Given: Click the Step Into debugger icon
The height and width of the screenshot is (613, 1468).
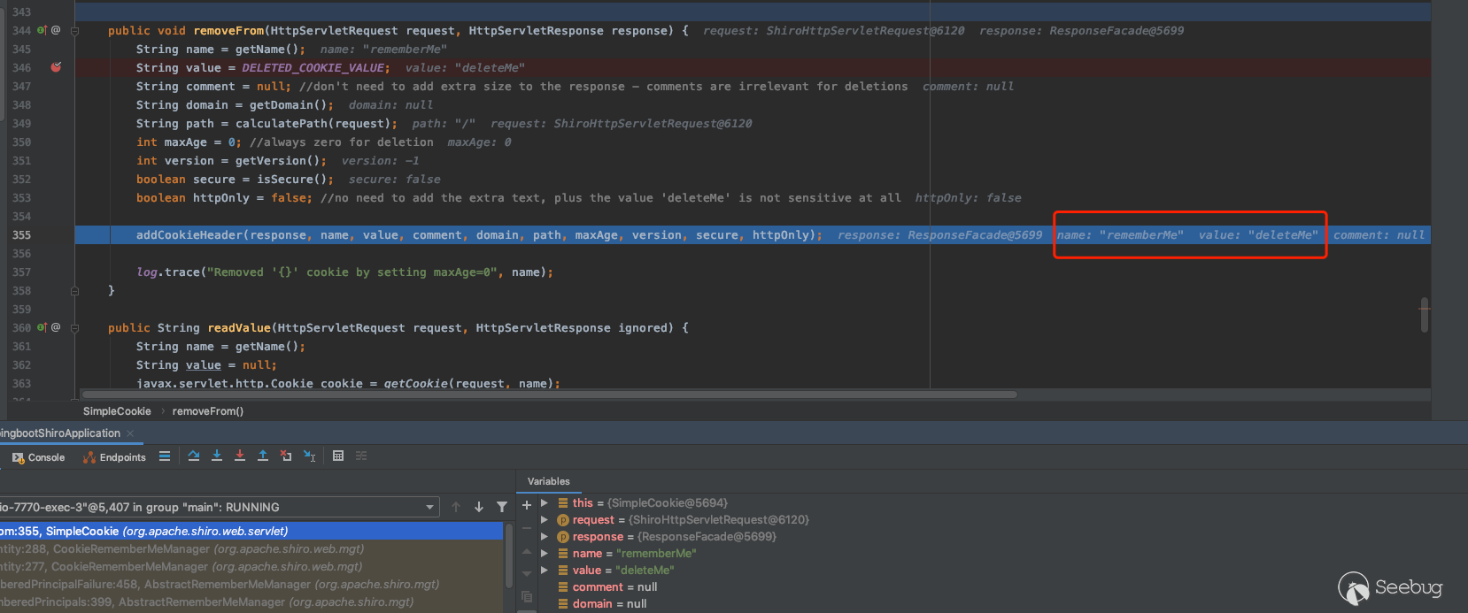Looking at the screenshot, I should (x=217, y=456).
